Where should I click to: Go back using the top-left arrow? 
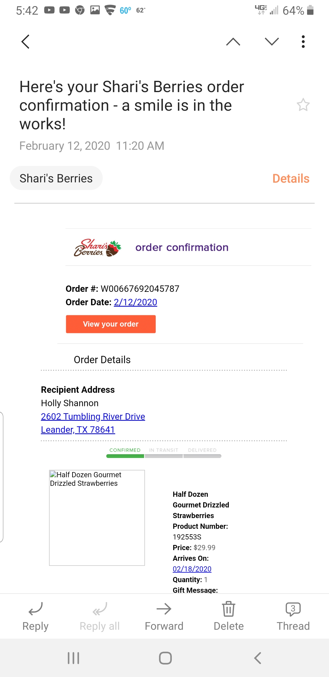point(25,41)
